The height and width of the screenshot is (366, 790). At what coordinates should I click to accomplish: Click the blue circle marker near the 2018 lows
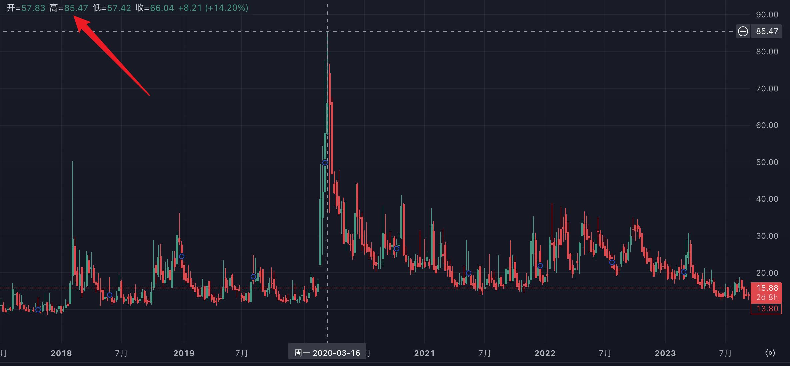pyautogui.click(x=38, y=310)
